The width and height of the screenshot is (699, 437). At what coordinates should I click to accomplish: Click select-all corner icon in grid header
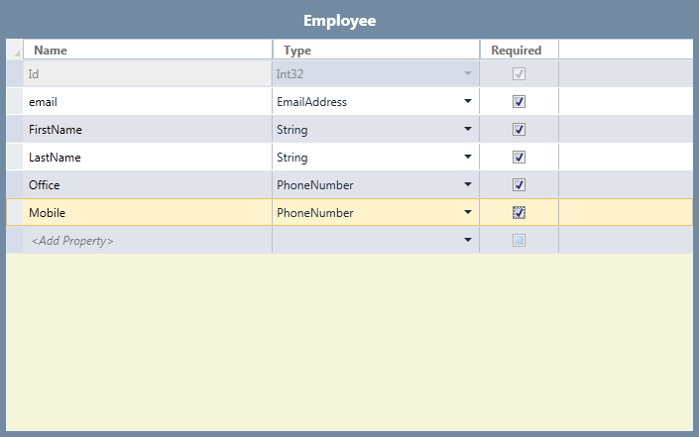(x=14, y=51)
